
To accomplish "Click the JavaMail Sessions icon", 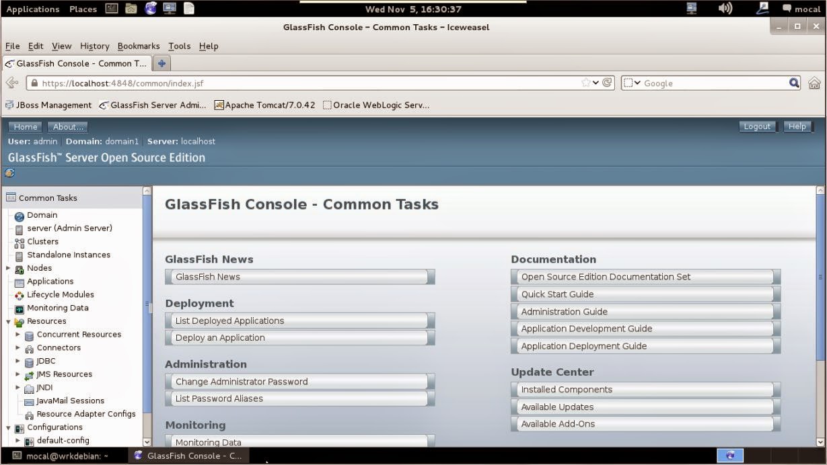I will 29,401.
